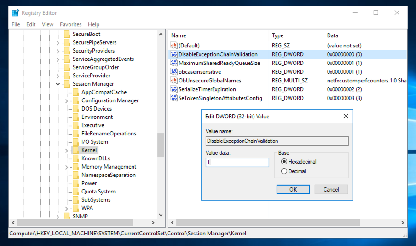Screen dimensions: 416x246
Task: Expand the WPA tree node
Action: pos(67,209)
